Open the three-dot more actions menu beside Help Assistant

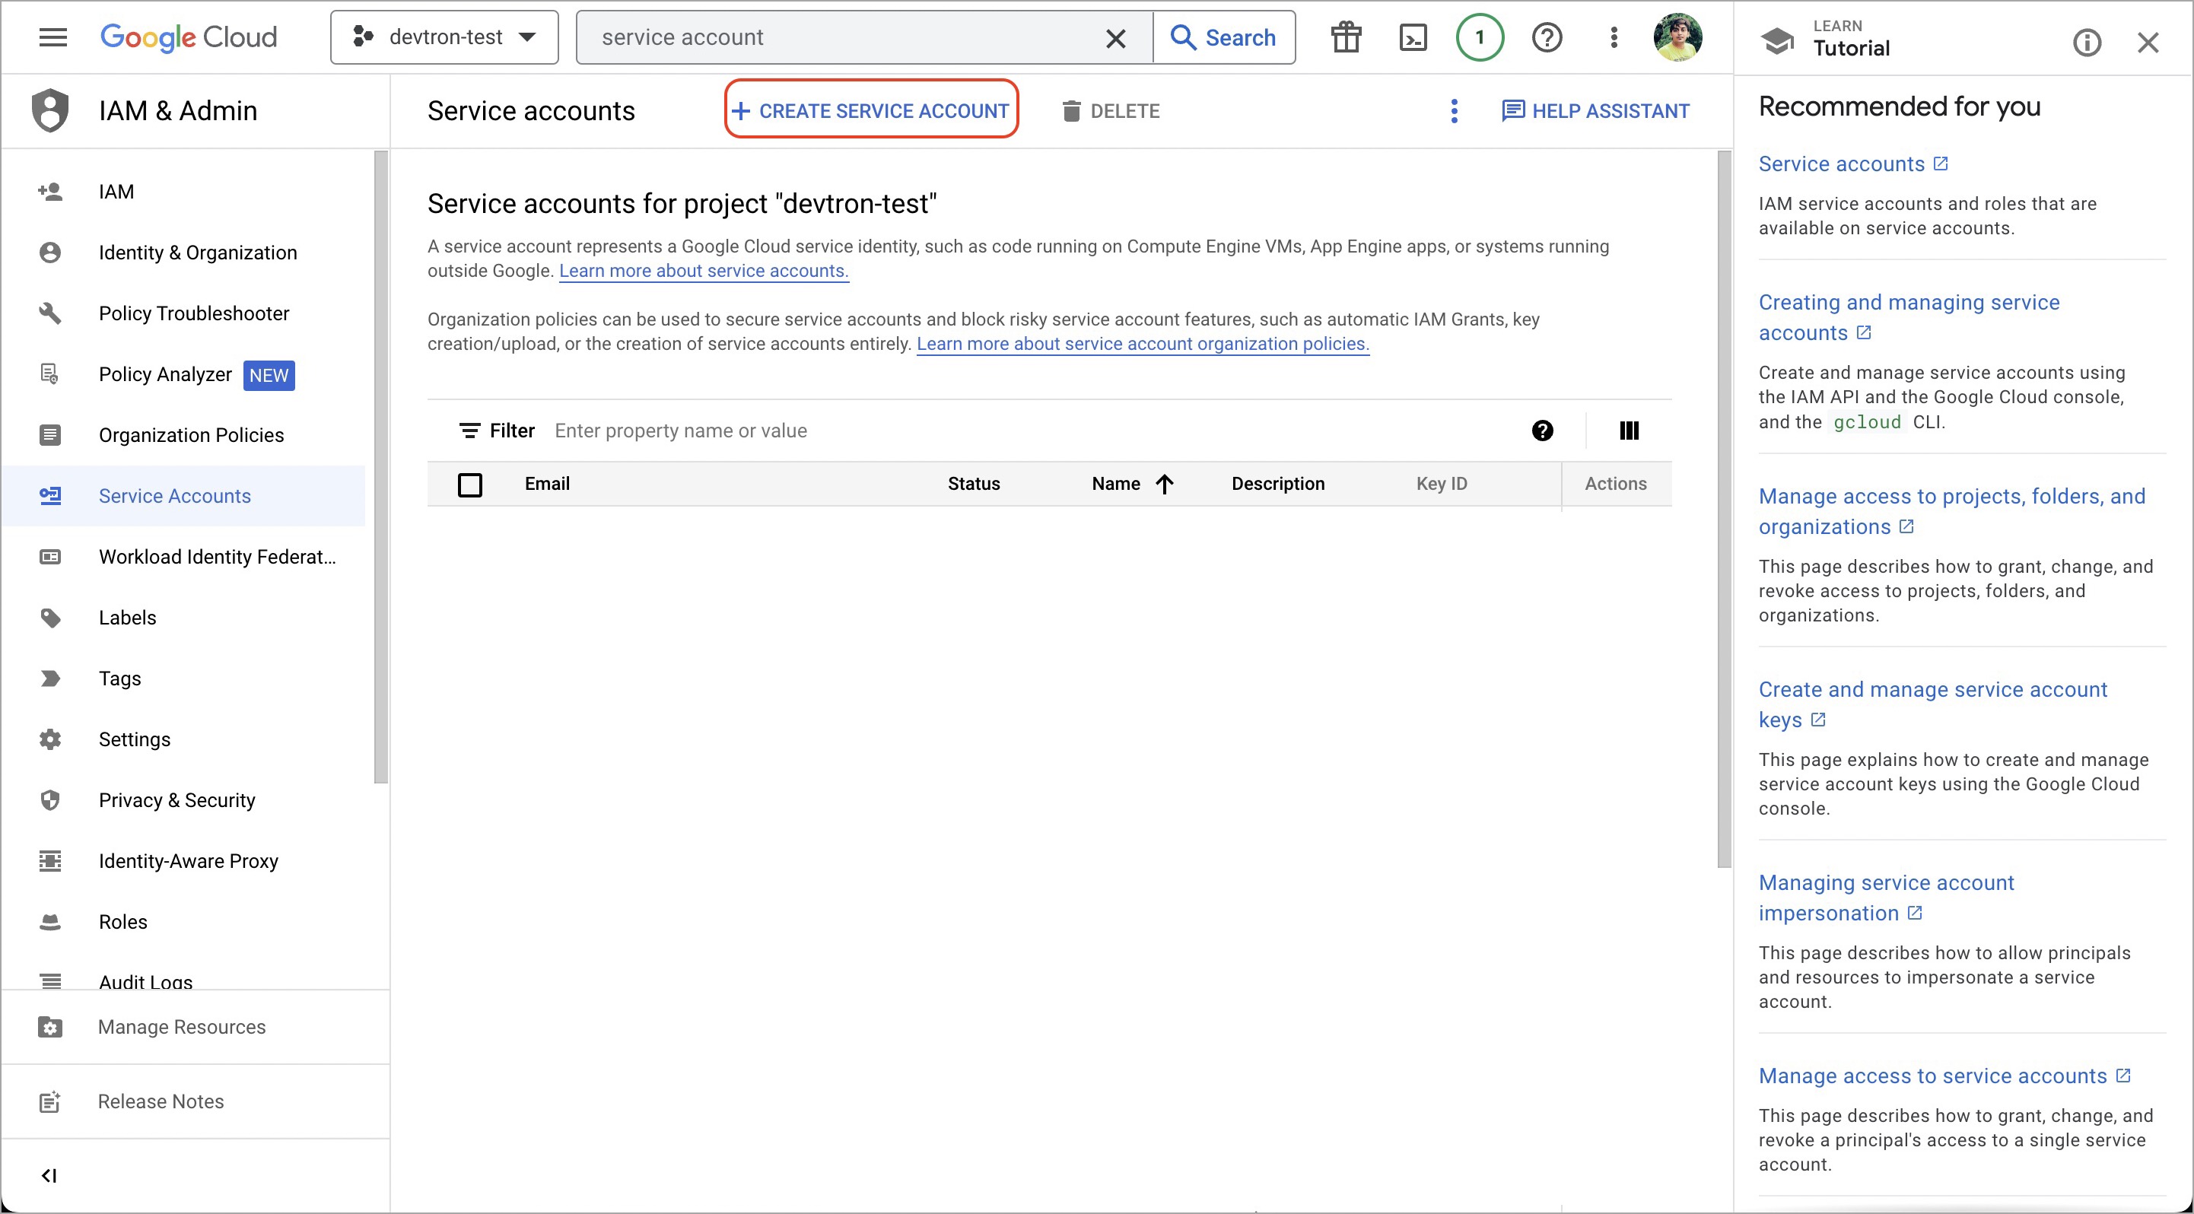tap(1454, 112)
